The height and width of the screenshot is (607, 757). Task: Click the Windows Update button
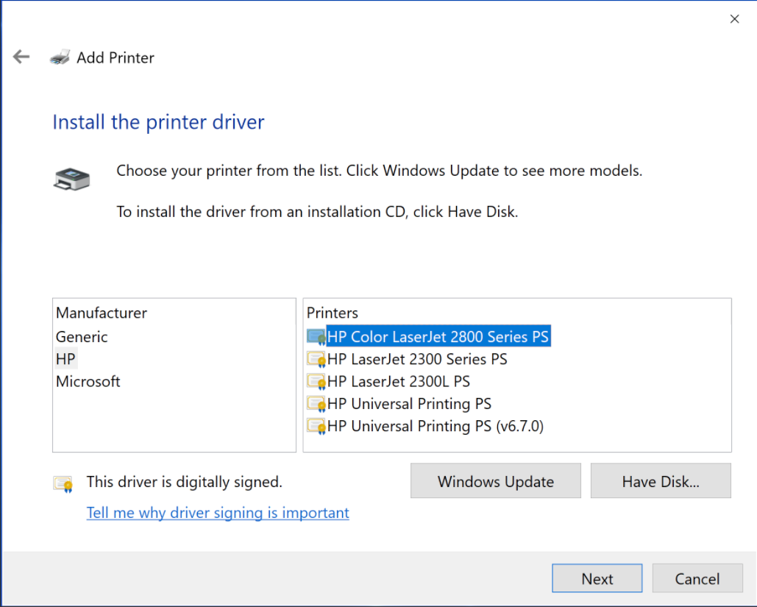pos(495,481)
